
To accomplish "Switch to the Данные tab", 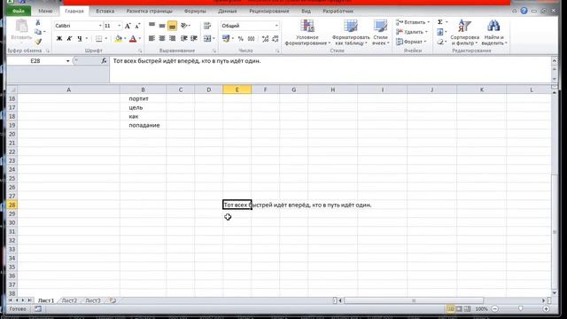I will pyautogui.click(x=228, y=12).
